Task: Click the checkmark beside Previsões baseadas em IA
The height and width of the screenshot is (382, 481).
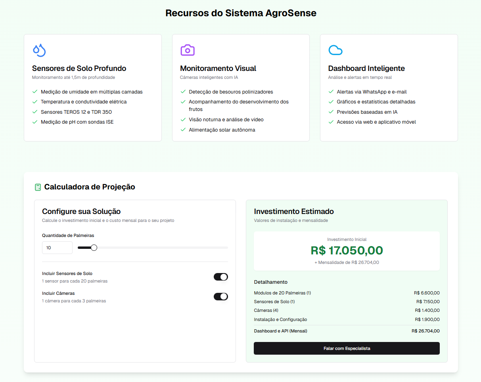Action: tap(331, 112)
